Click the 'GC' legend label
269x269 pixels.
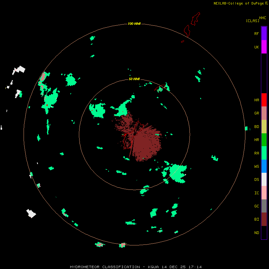256,206
